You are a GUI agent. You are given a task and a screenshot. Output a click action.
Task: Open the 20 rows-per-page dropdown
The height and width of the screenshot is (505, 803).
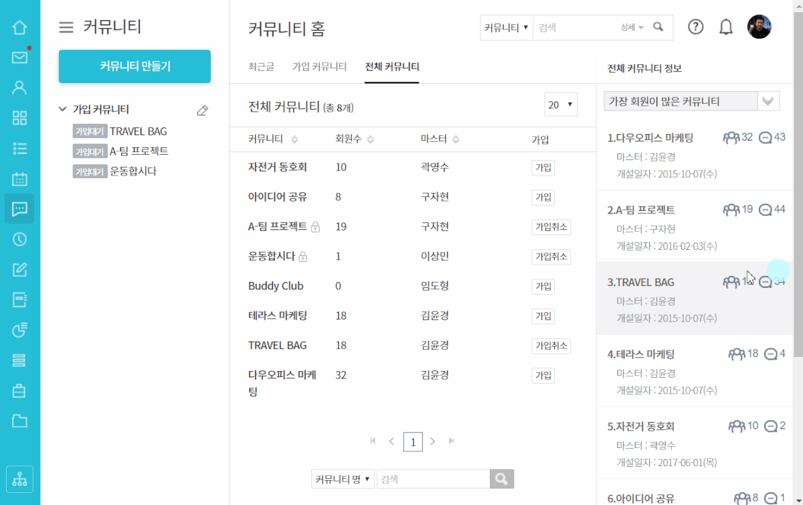pos(561,104)
